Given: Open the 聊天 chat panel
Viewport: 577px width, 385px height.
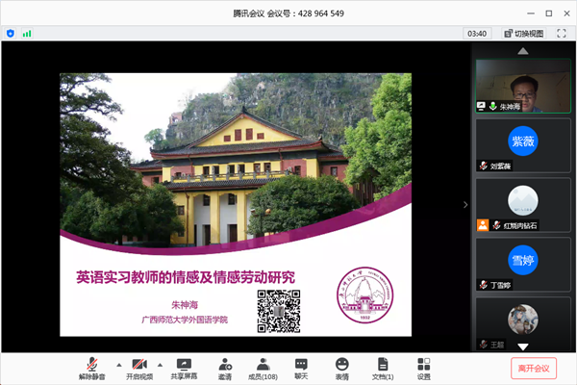Looking at the screenshot, I should [301, 366].
